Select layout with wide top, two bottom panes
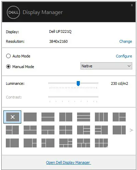The height and width of the screenshot is (170, 137). click(x=48, y=130)
